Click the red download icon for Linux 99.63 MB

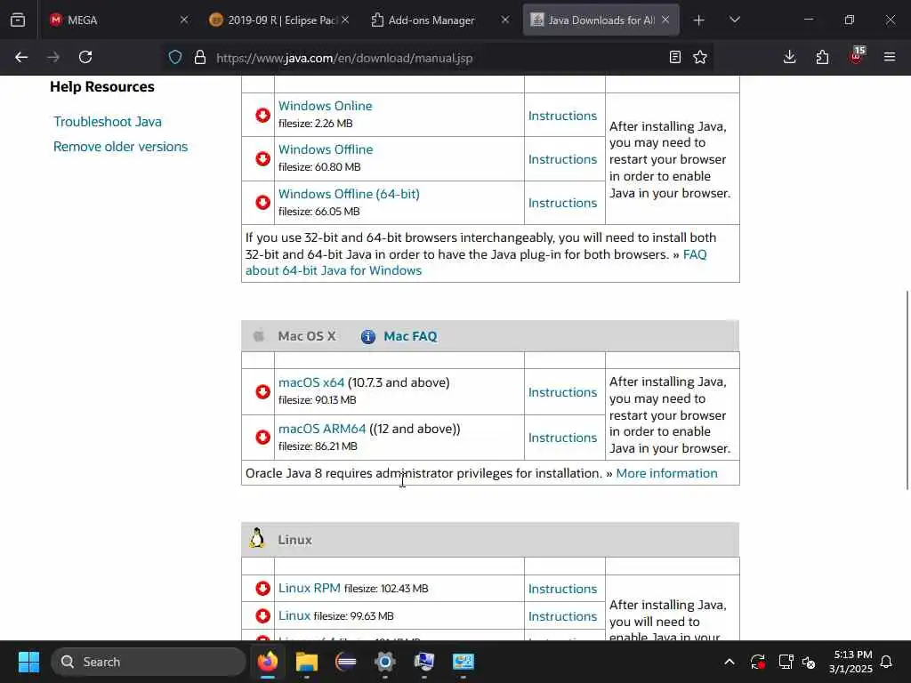262,615
